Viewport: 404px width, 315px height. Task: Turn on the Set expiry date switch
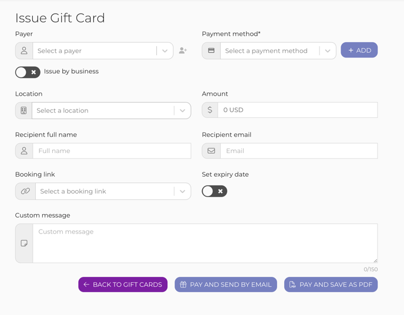214,191
